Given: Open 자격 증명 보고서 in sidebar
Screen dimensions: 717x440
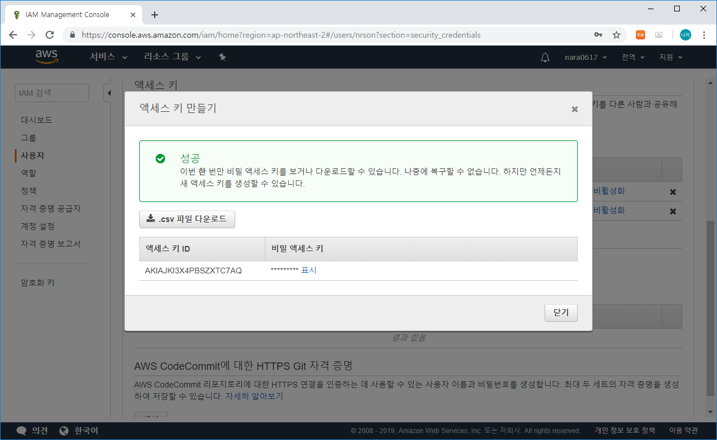Looking at the screenshot, I should [x=51, y=244].
